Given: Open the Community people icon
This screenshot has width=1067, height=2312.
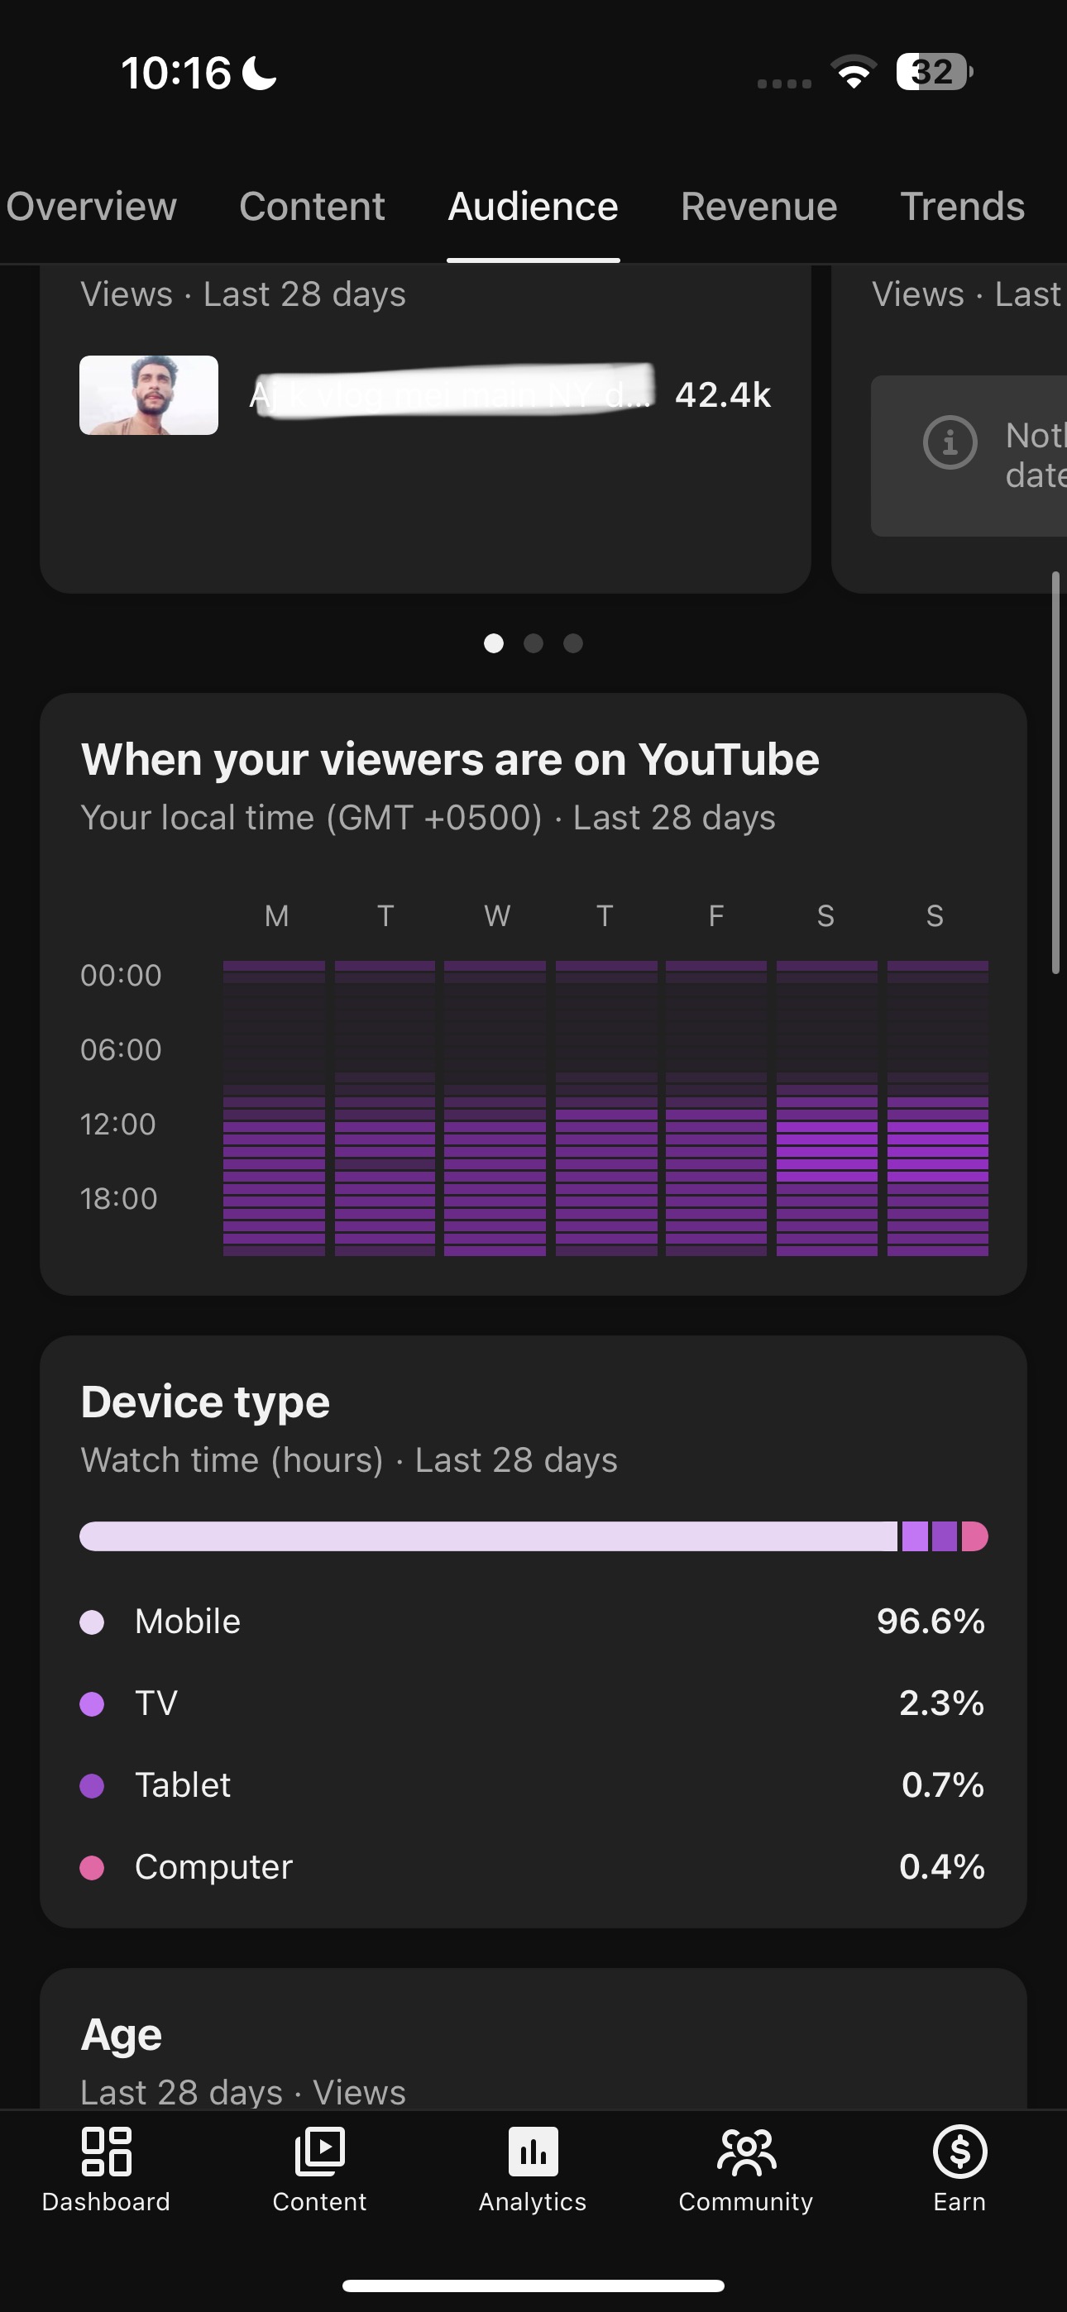Looking at the screenshot, I should [745, 2152].
